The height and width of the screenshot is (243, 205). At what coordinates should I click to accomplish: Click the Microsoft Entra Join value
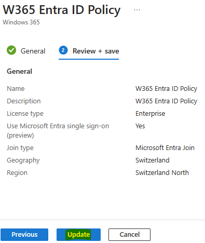tap(165, 148)
